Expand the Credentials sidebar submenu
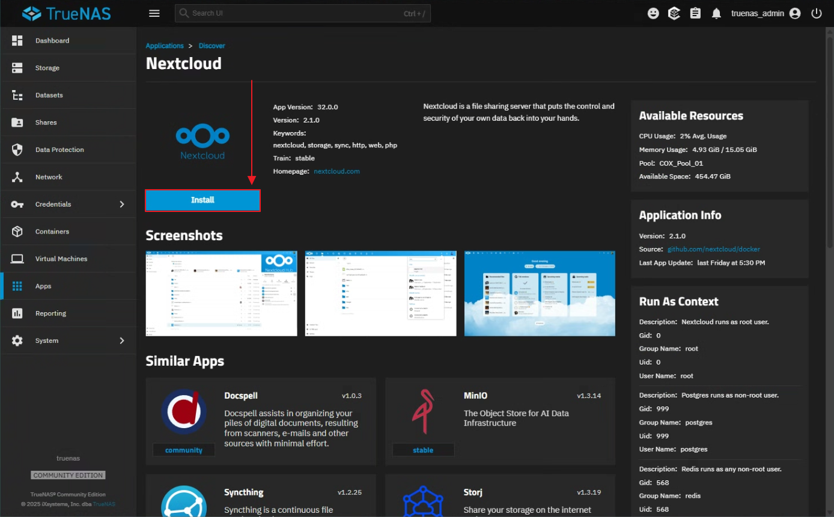The width and height of the screenshot is (834, 517). 122,204
